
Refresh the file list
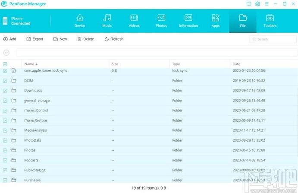coord(114,39)
